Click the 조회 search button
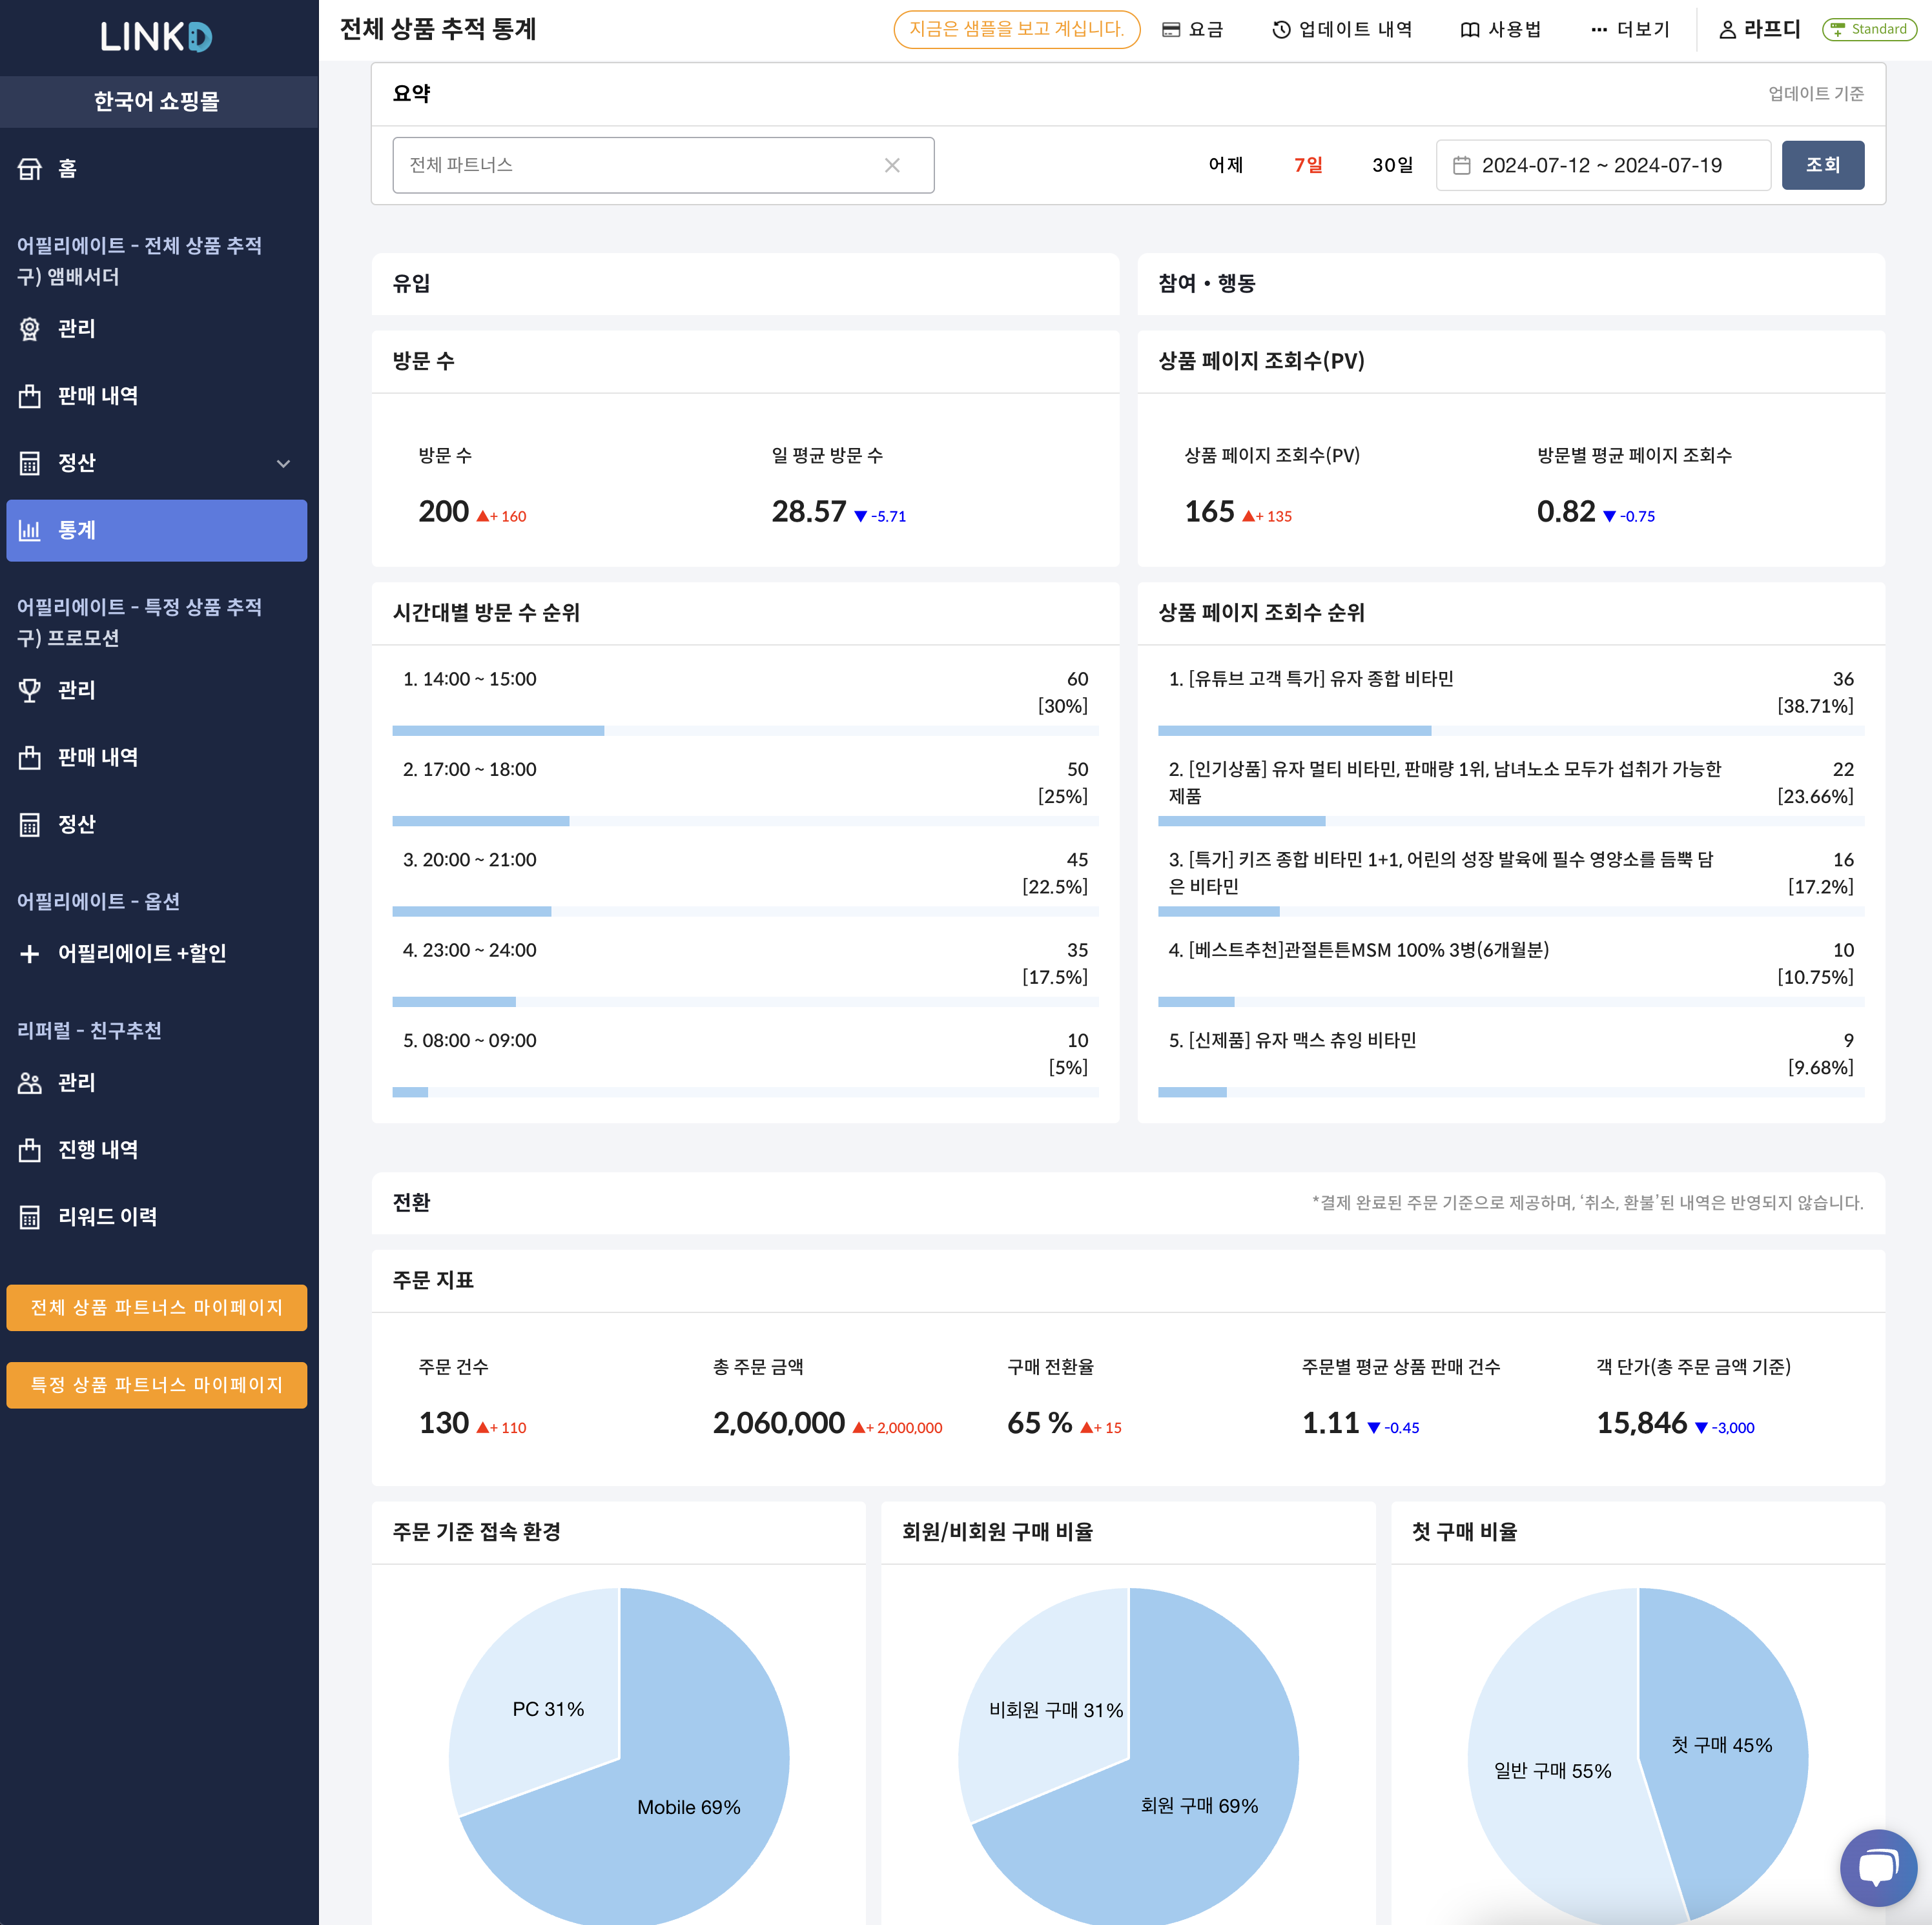 [1823, 165]
